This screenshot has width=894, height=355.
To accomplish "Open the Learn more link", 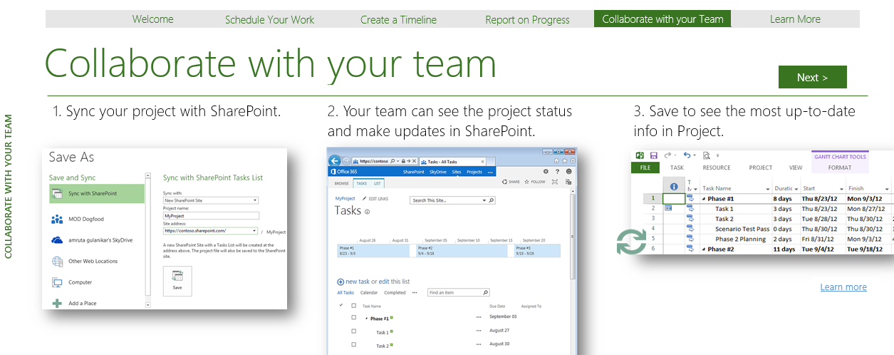I will point(843,287).
